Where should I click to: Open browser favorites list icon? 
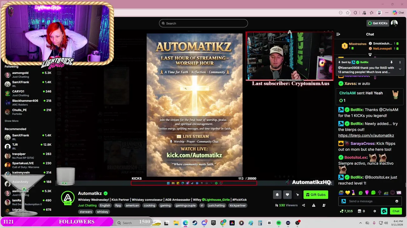tap(371, 13)
